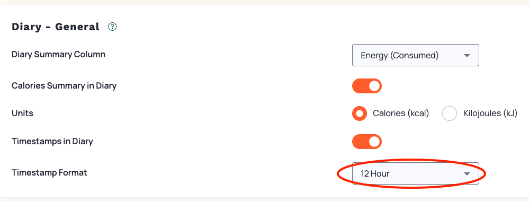Click the Units setting label
The height and width of the screenshot is (201, 529).
(22, 113)
